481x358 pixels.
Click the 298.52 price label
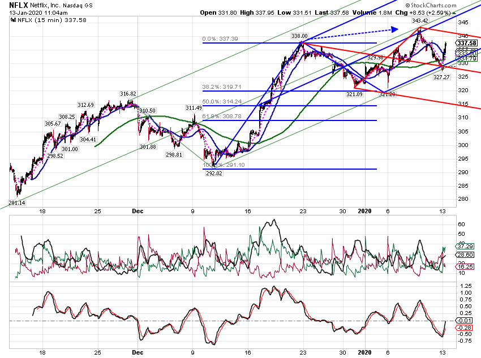click(55, 156)
